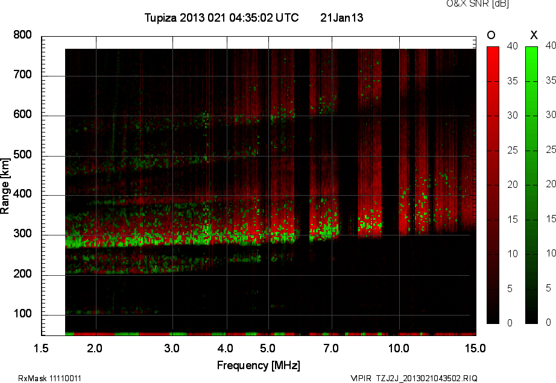This screenshot has width=556, height=383.
Task: Click the '600' range tick label
Action: tap(23, 114)
